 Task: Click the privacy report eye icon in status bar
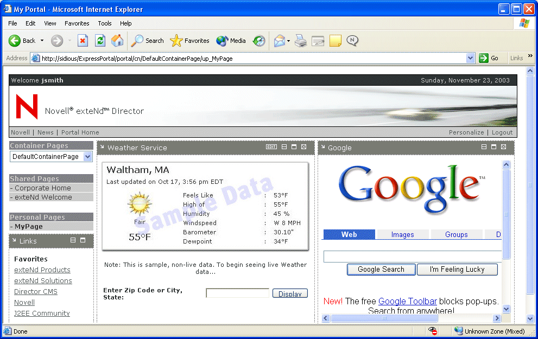(433, 331)
